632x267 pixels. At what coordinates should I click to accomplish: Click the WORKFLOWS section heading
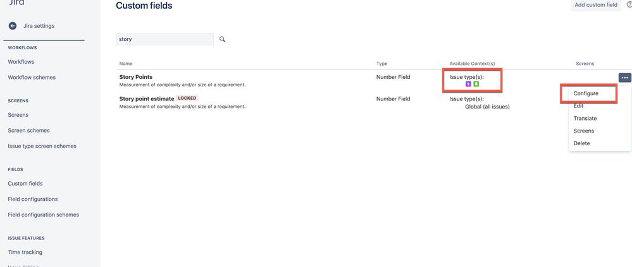(22, 47)
